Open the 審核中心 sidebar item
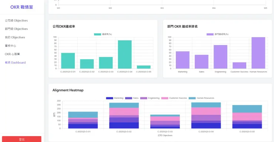The width and height of the screenshot is (274, 142). (10, 46)
